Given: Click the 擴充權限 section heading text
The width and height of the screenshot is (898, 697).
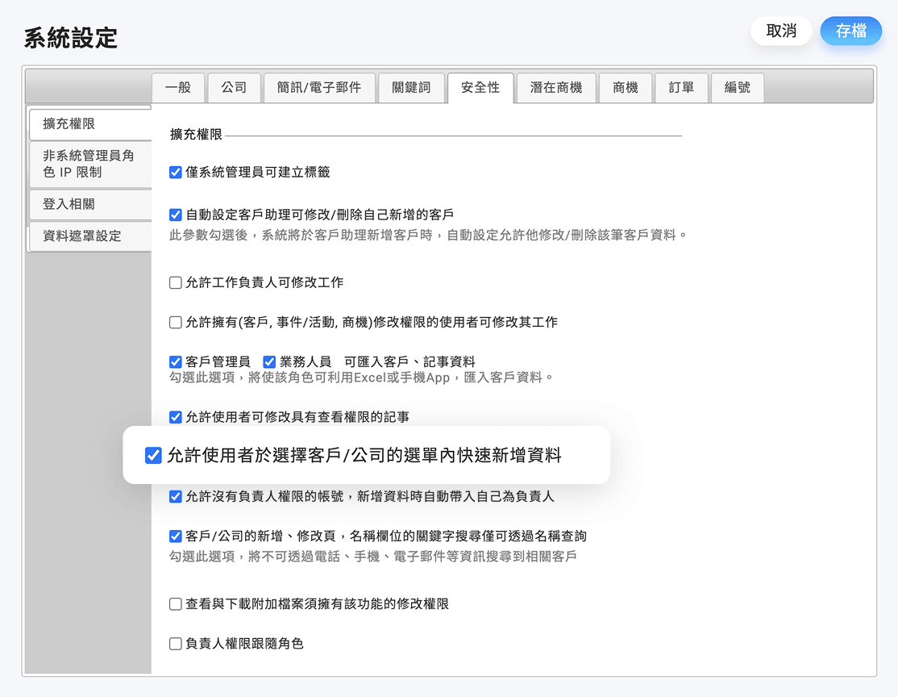Looking at the screenshot, I should (196, 135).
